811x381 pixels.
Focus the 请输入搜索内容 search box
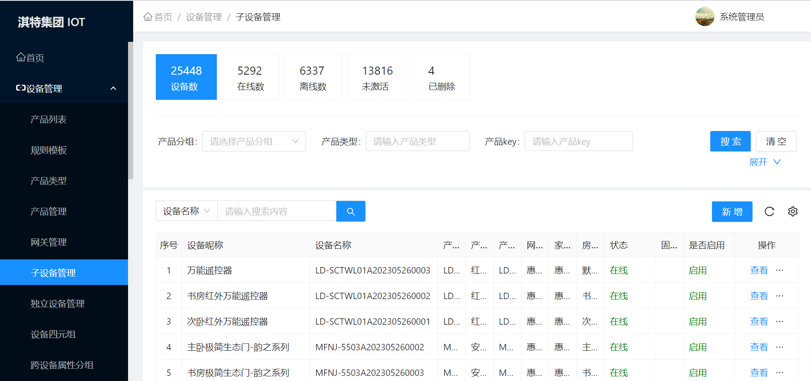[277, 211]
